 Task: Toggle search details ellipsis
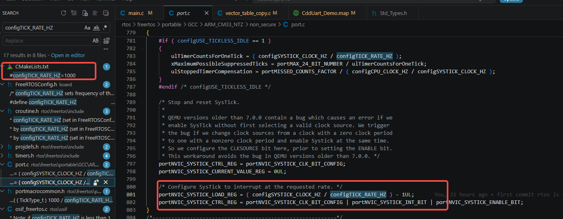[x=107, y=49]
